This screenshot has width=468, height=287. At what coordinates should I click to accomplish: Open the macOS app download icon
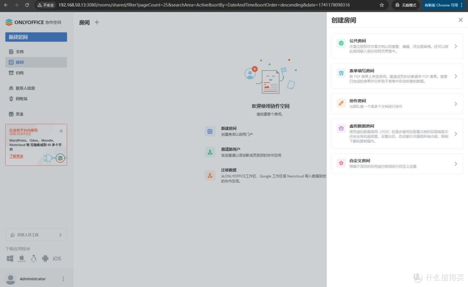click(22, 258)
